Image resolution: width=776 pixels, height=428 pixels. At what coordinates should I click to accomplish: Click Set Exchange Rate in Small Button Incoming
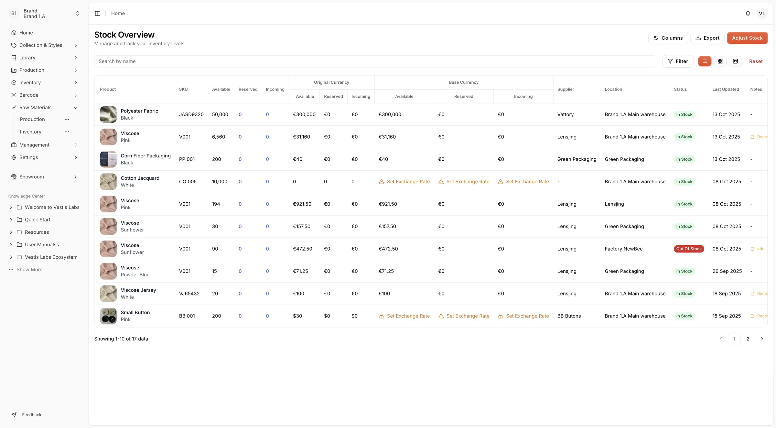click(x=527, y=316)
